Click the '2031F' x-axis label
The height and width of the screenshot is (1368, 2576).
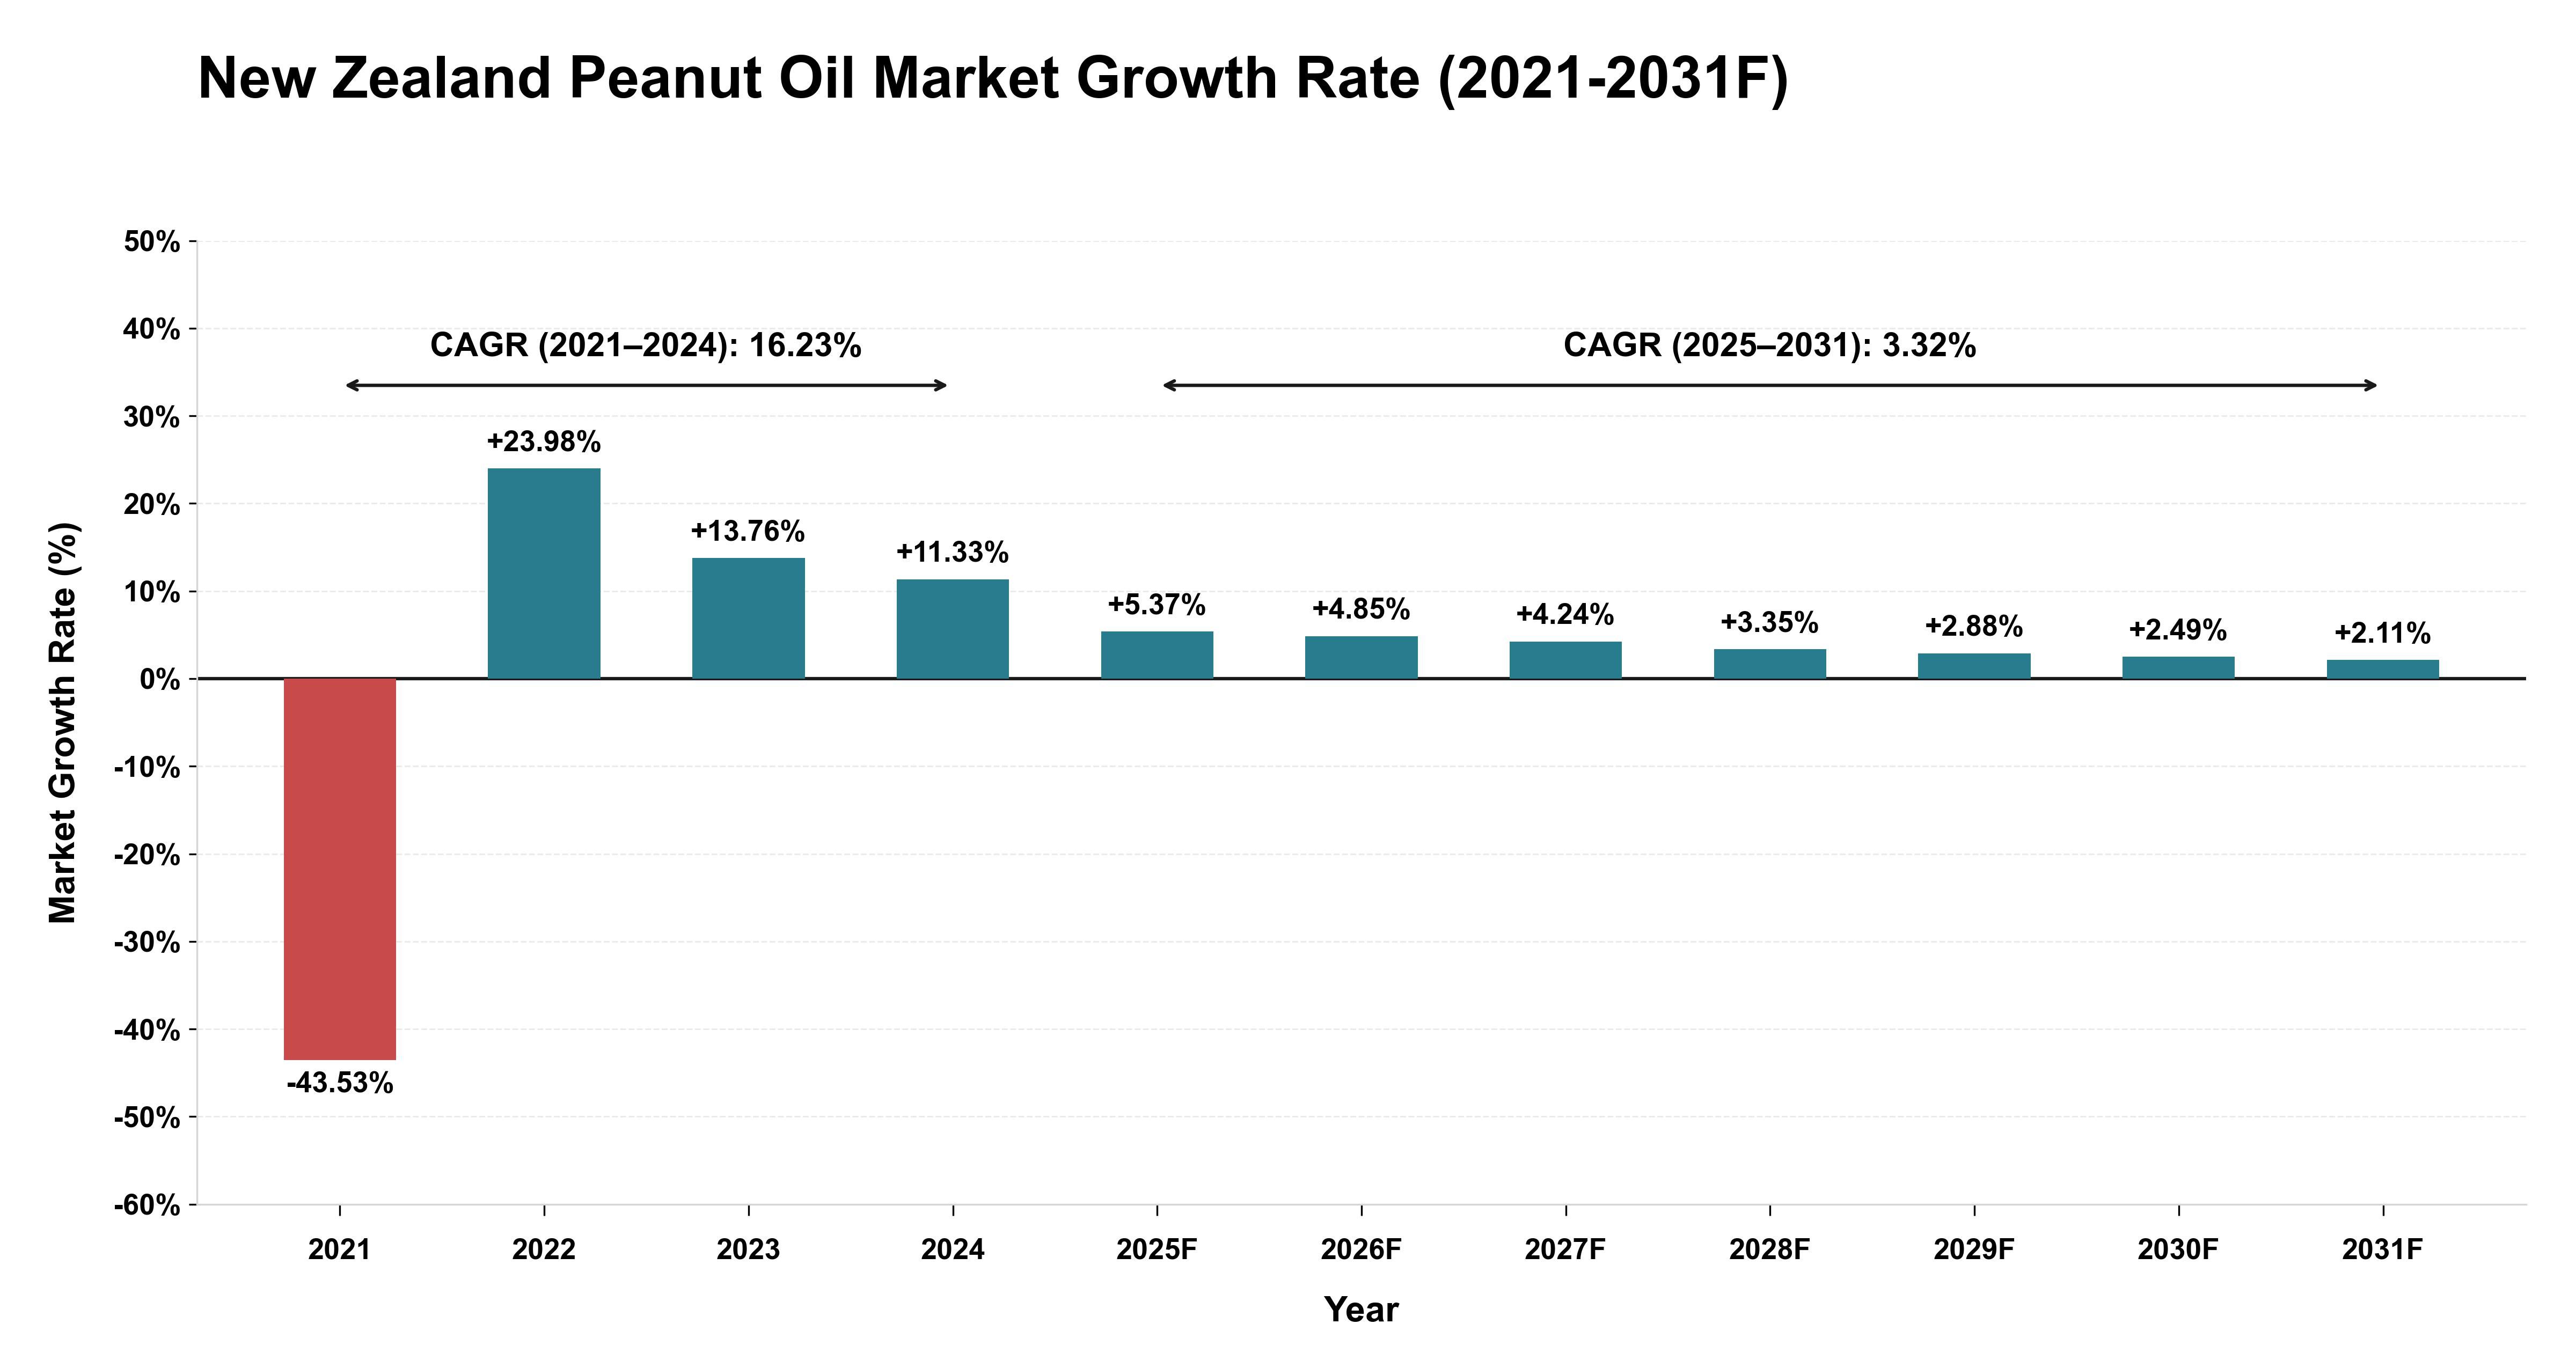[2383, 1250]
